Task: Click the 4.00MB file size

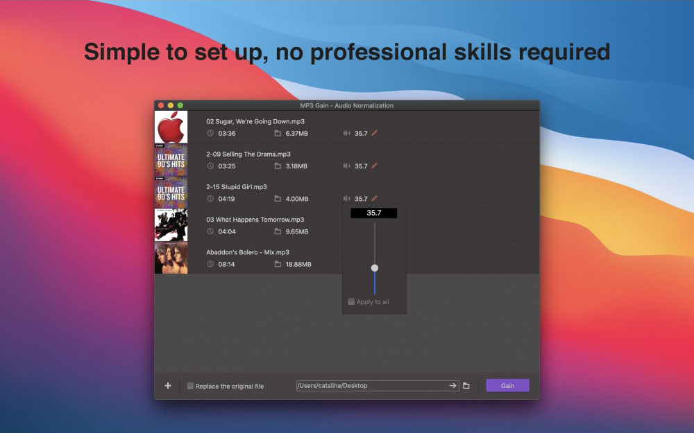Action: pos(297,199)
